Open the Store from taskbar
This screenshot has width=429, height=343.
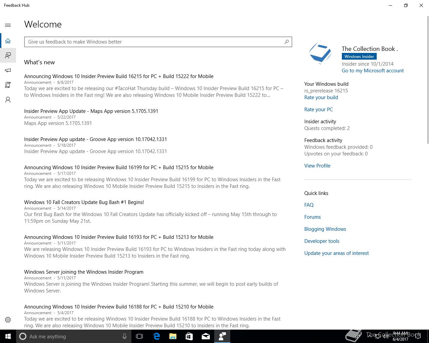click(x=189, y=336)
